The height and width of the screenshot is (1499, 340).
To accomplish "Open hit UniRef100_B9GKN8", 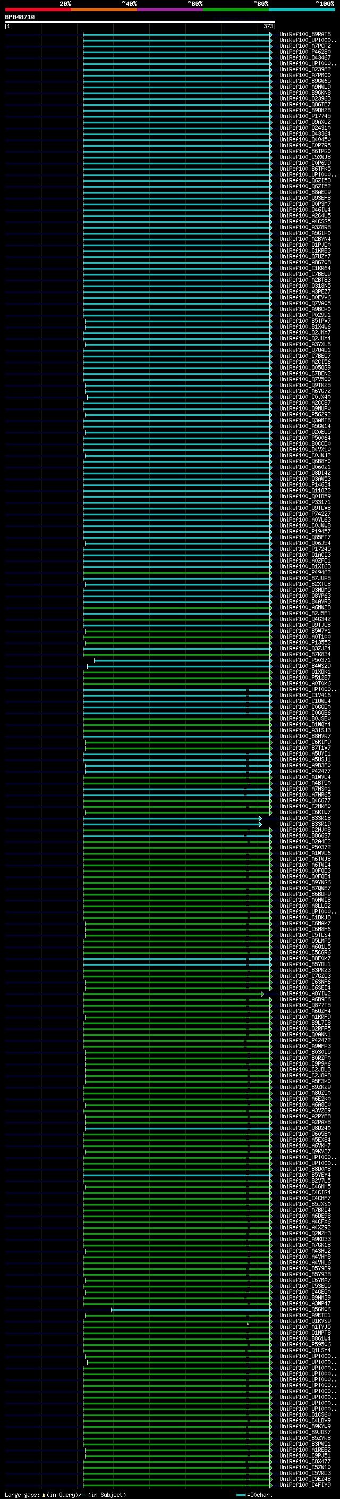I will [305, 93].
